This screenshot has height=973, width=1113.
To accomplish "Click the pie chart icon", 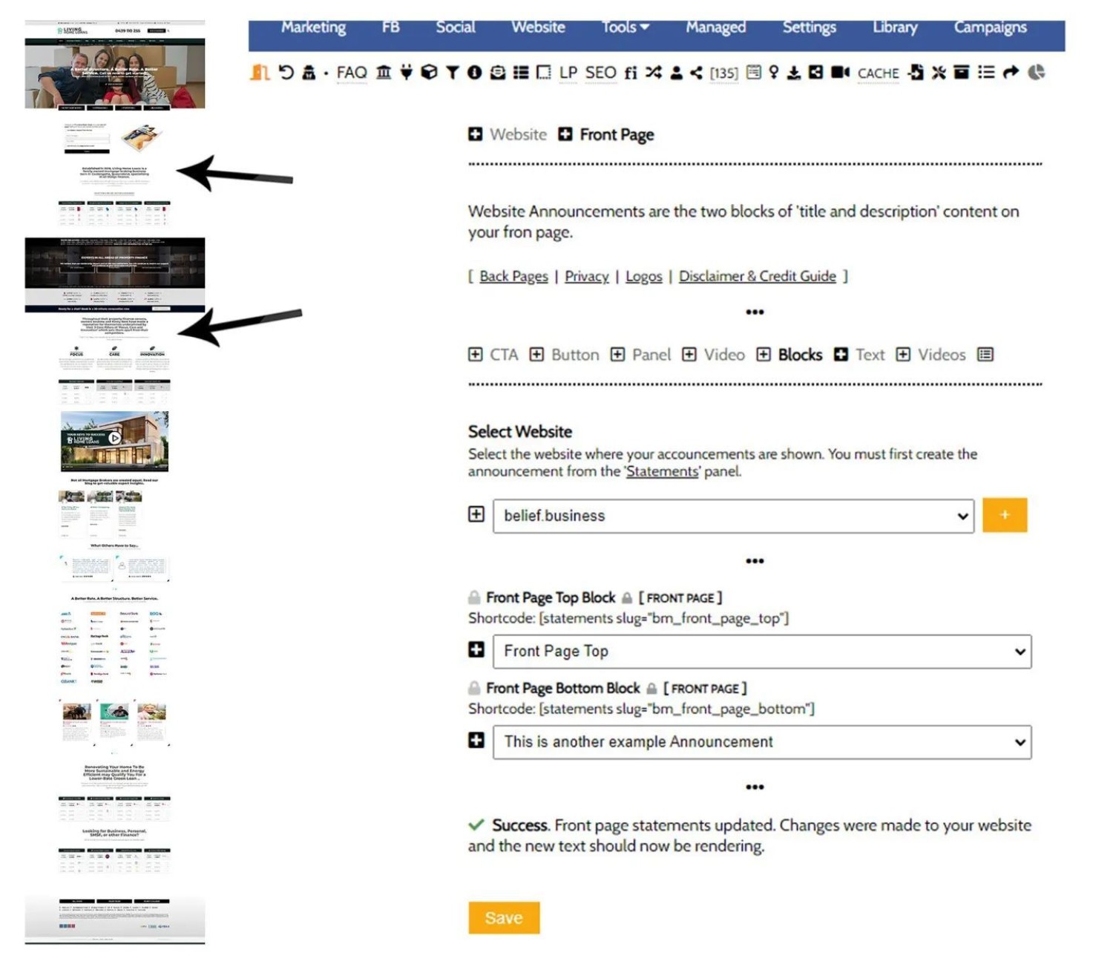I will (x=1037, y=72).
